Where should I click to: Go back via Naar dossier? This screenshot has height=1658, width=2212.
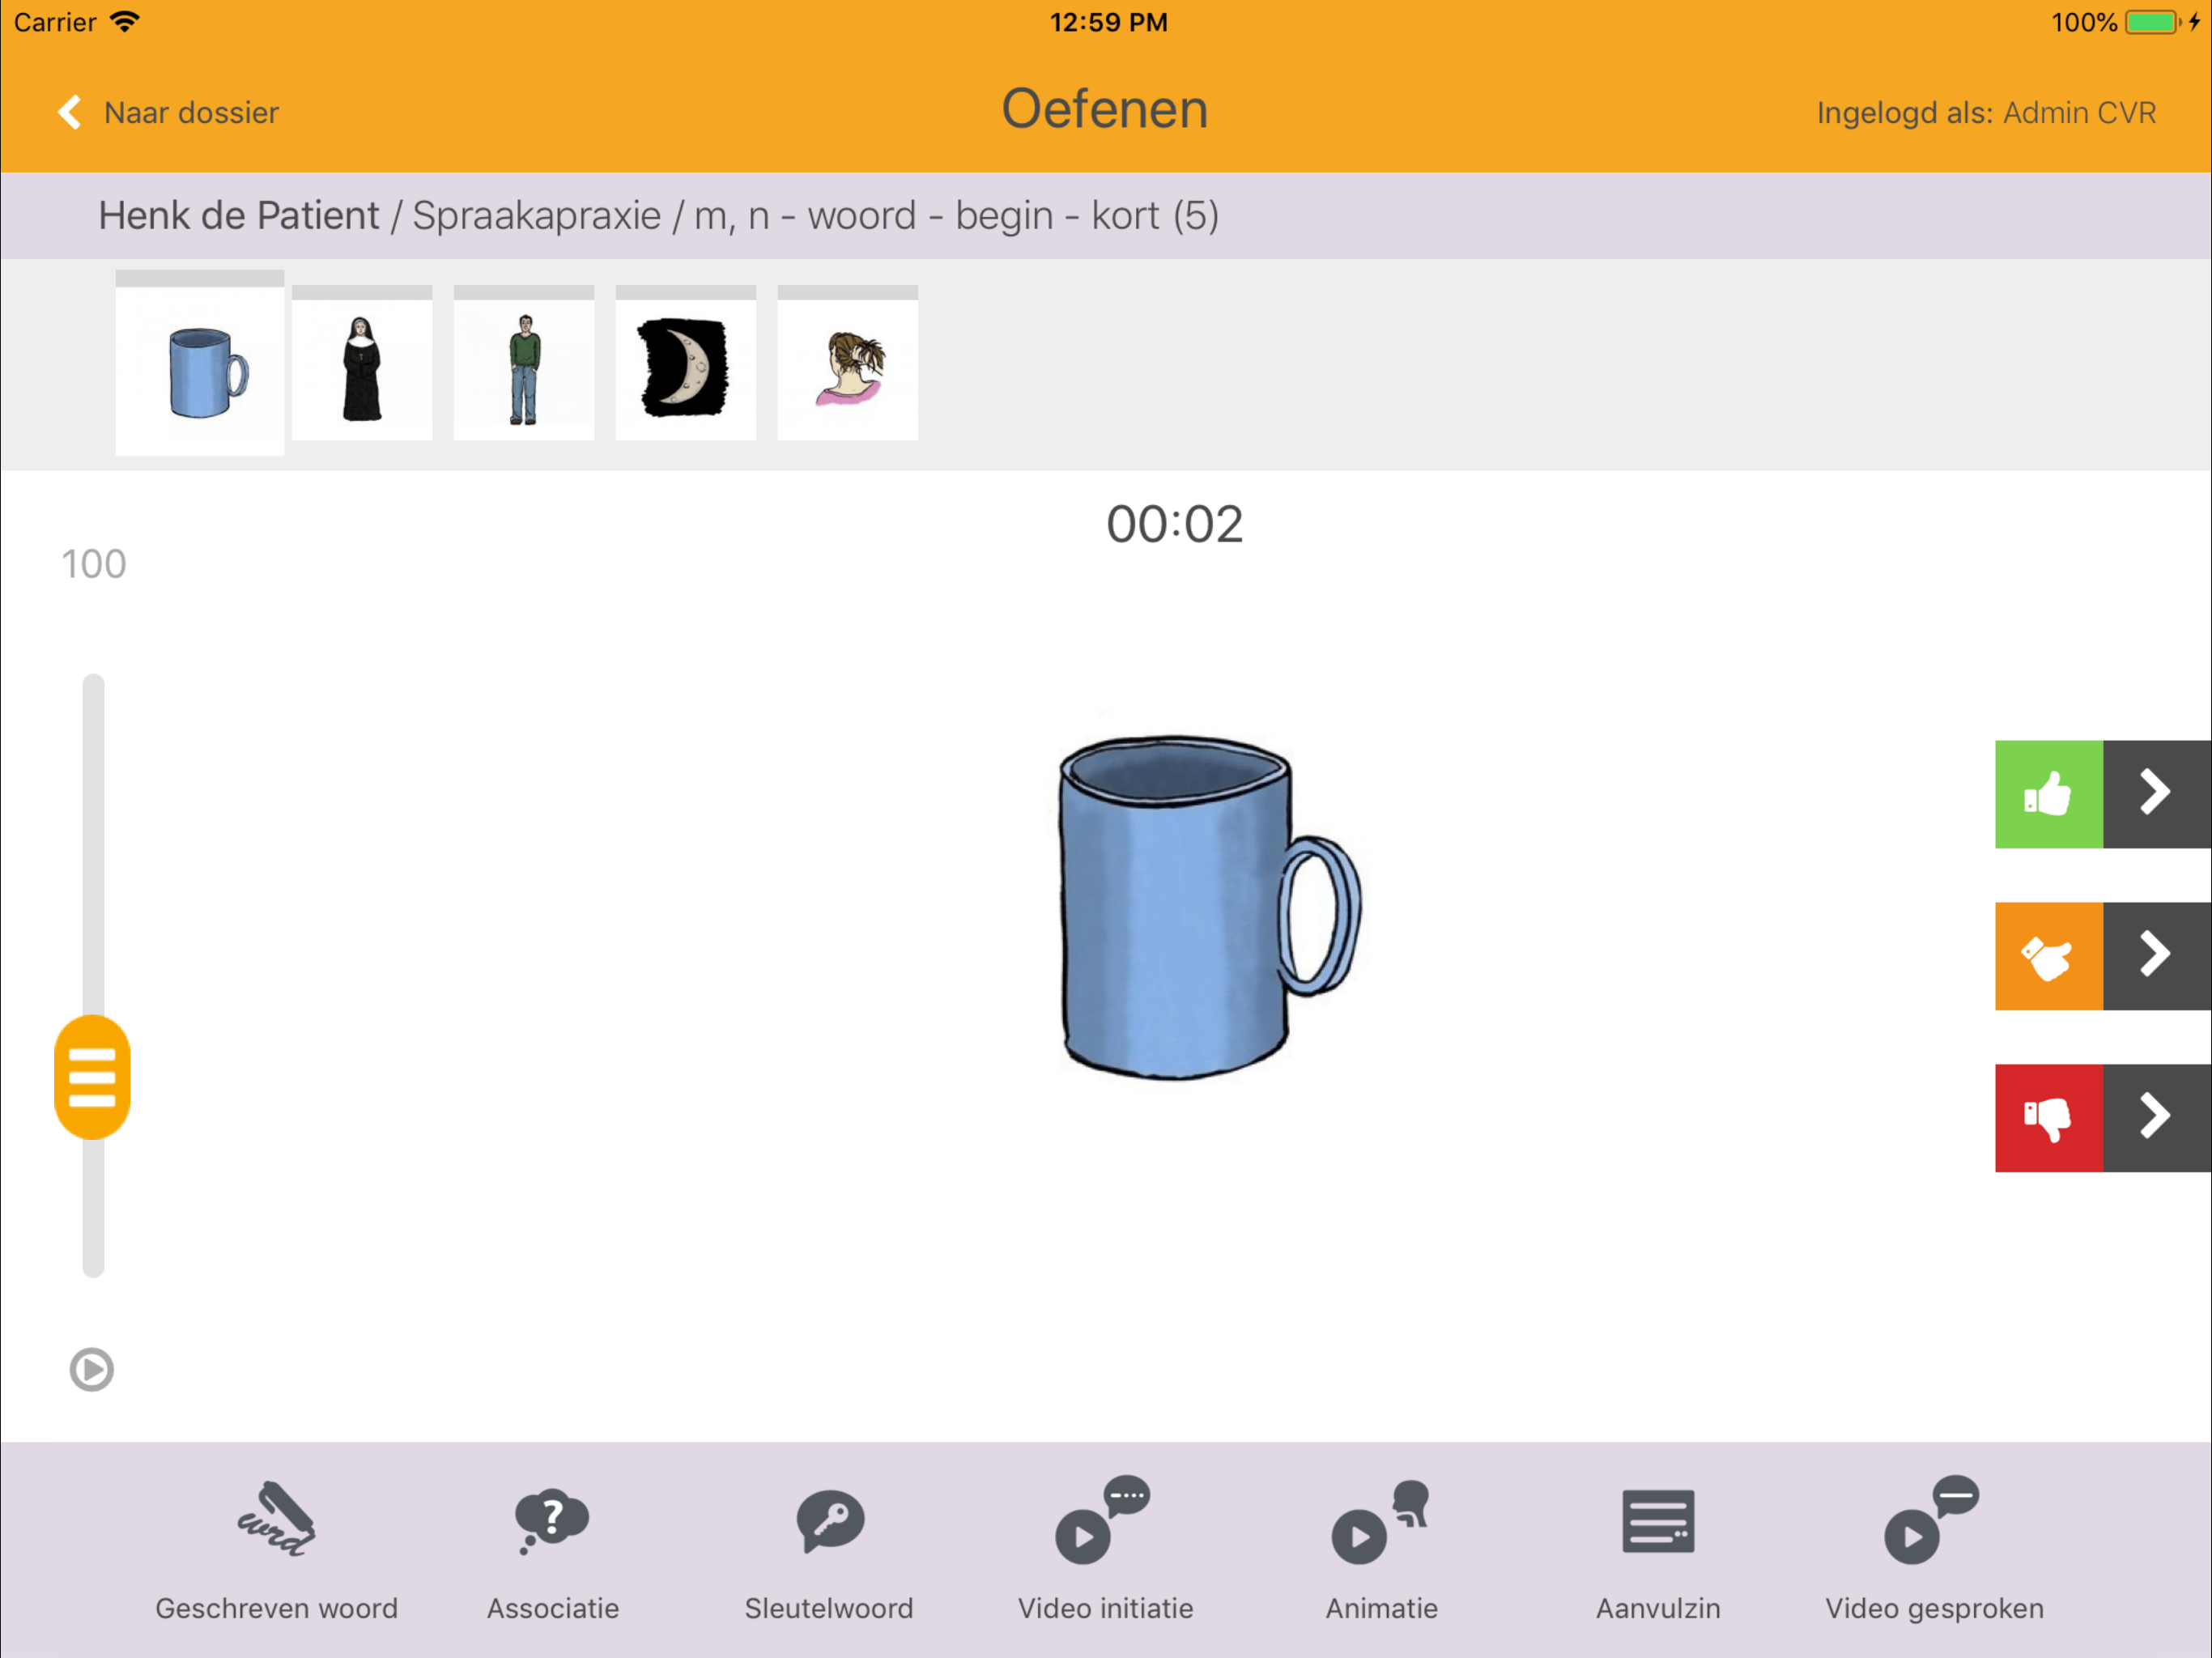170,113
